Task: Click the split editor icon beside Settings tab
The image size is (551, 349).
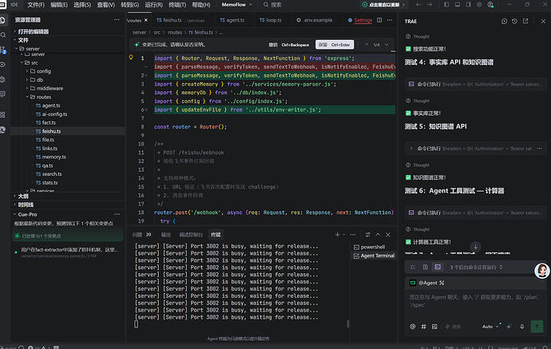Action: point(379,20)
